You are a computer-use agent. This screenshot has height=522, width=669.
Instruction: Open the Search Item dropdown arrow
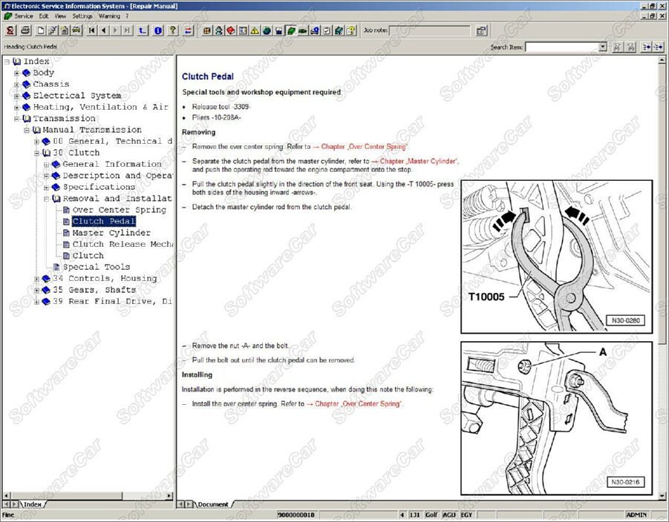pyautogui.click(x=602, y=47)
